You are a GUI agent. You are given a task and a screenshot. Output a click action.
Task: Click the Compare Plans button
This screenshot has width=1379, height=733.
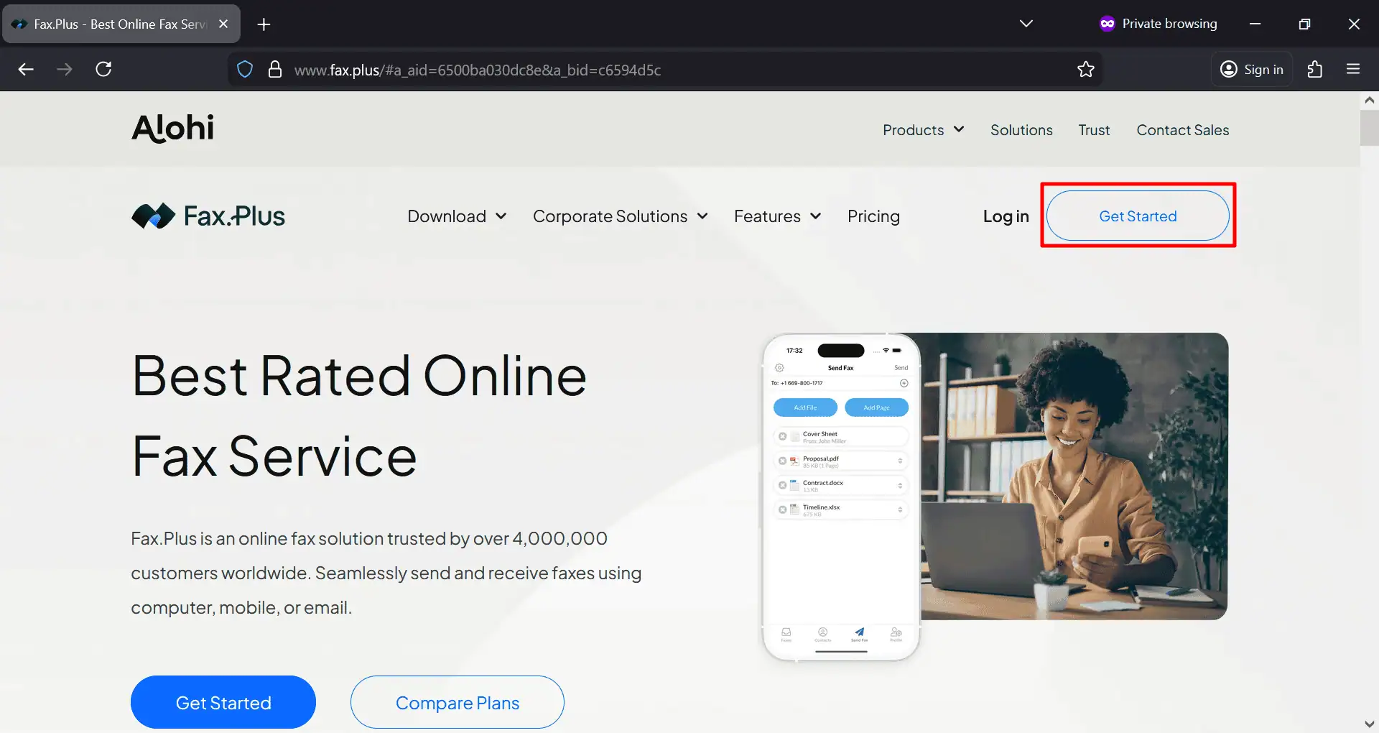[458, 702]
